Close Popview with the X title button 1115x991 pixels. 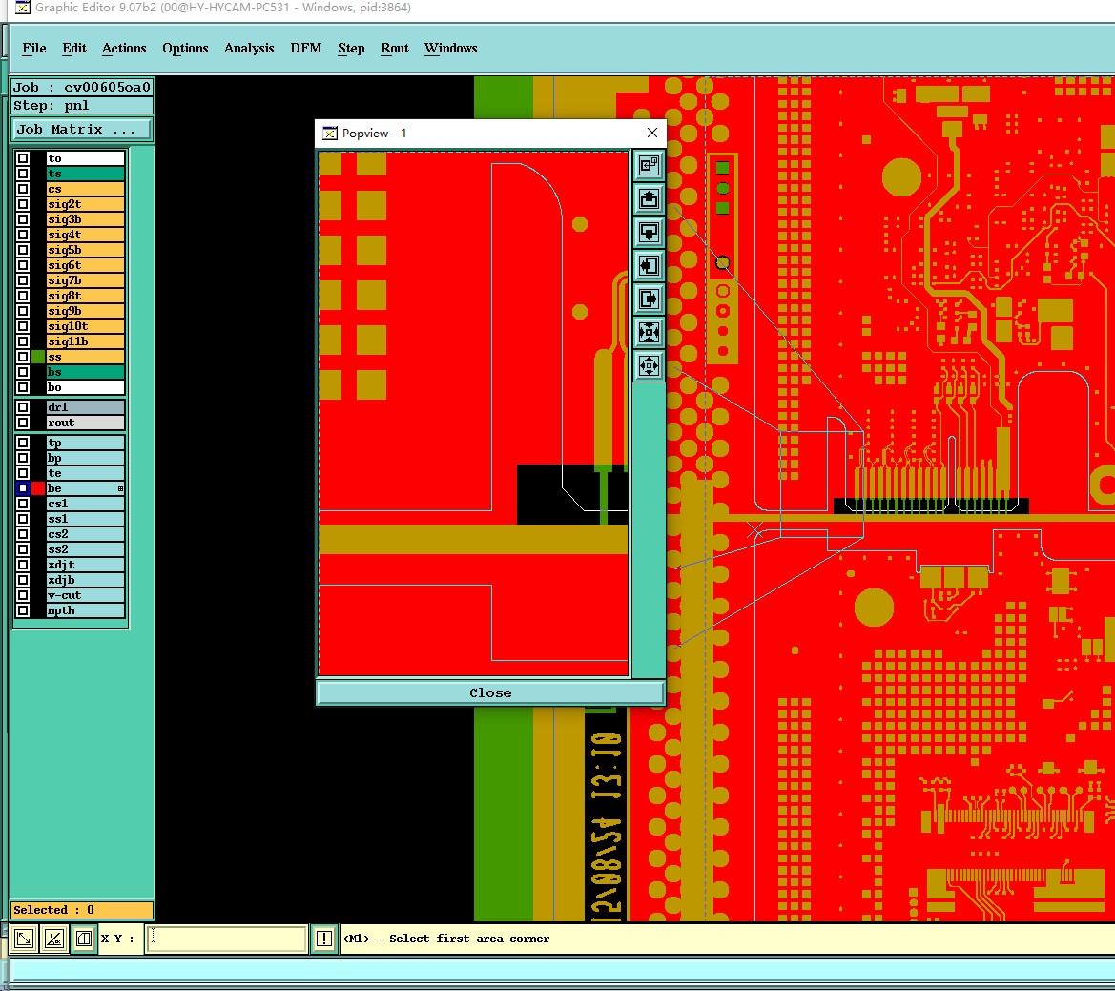coord(652,133)
